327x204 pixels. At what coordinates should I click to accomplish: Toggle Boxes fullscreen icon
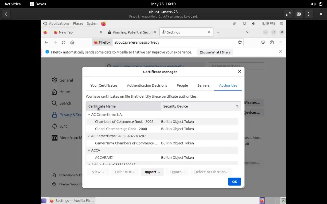(x=288, y=14)
